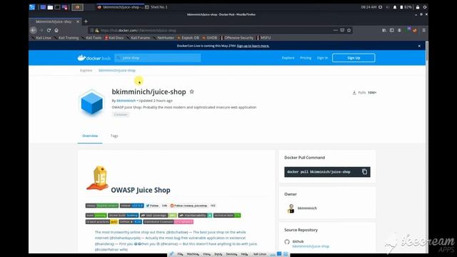The height and width of the screenshot is (257, 457).
Task: Open the Firefox hamburger menu
Action: [x=423, y=30]
